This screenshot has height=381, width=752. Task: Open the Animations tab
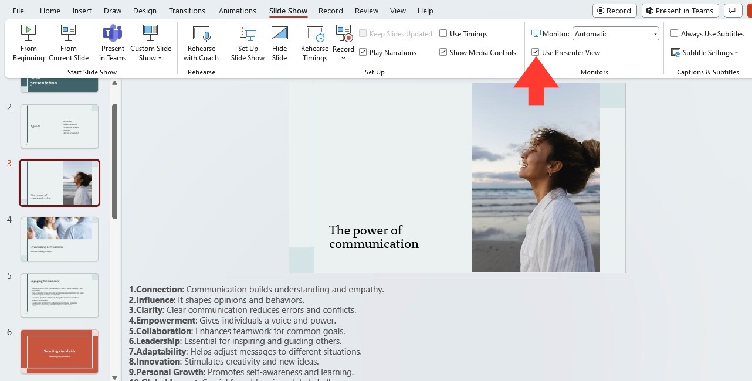click(x=237, y=11)
